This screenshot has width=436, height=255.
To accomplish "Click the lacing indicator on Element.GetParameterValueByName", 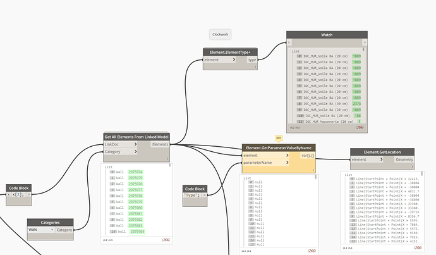I will [x=313, y=170].
